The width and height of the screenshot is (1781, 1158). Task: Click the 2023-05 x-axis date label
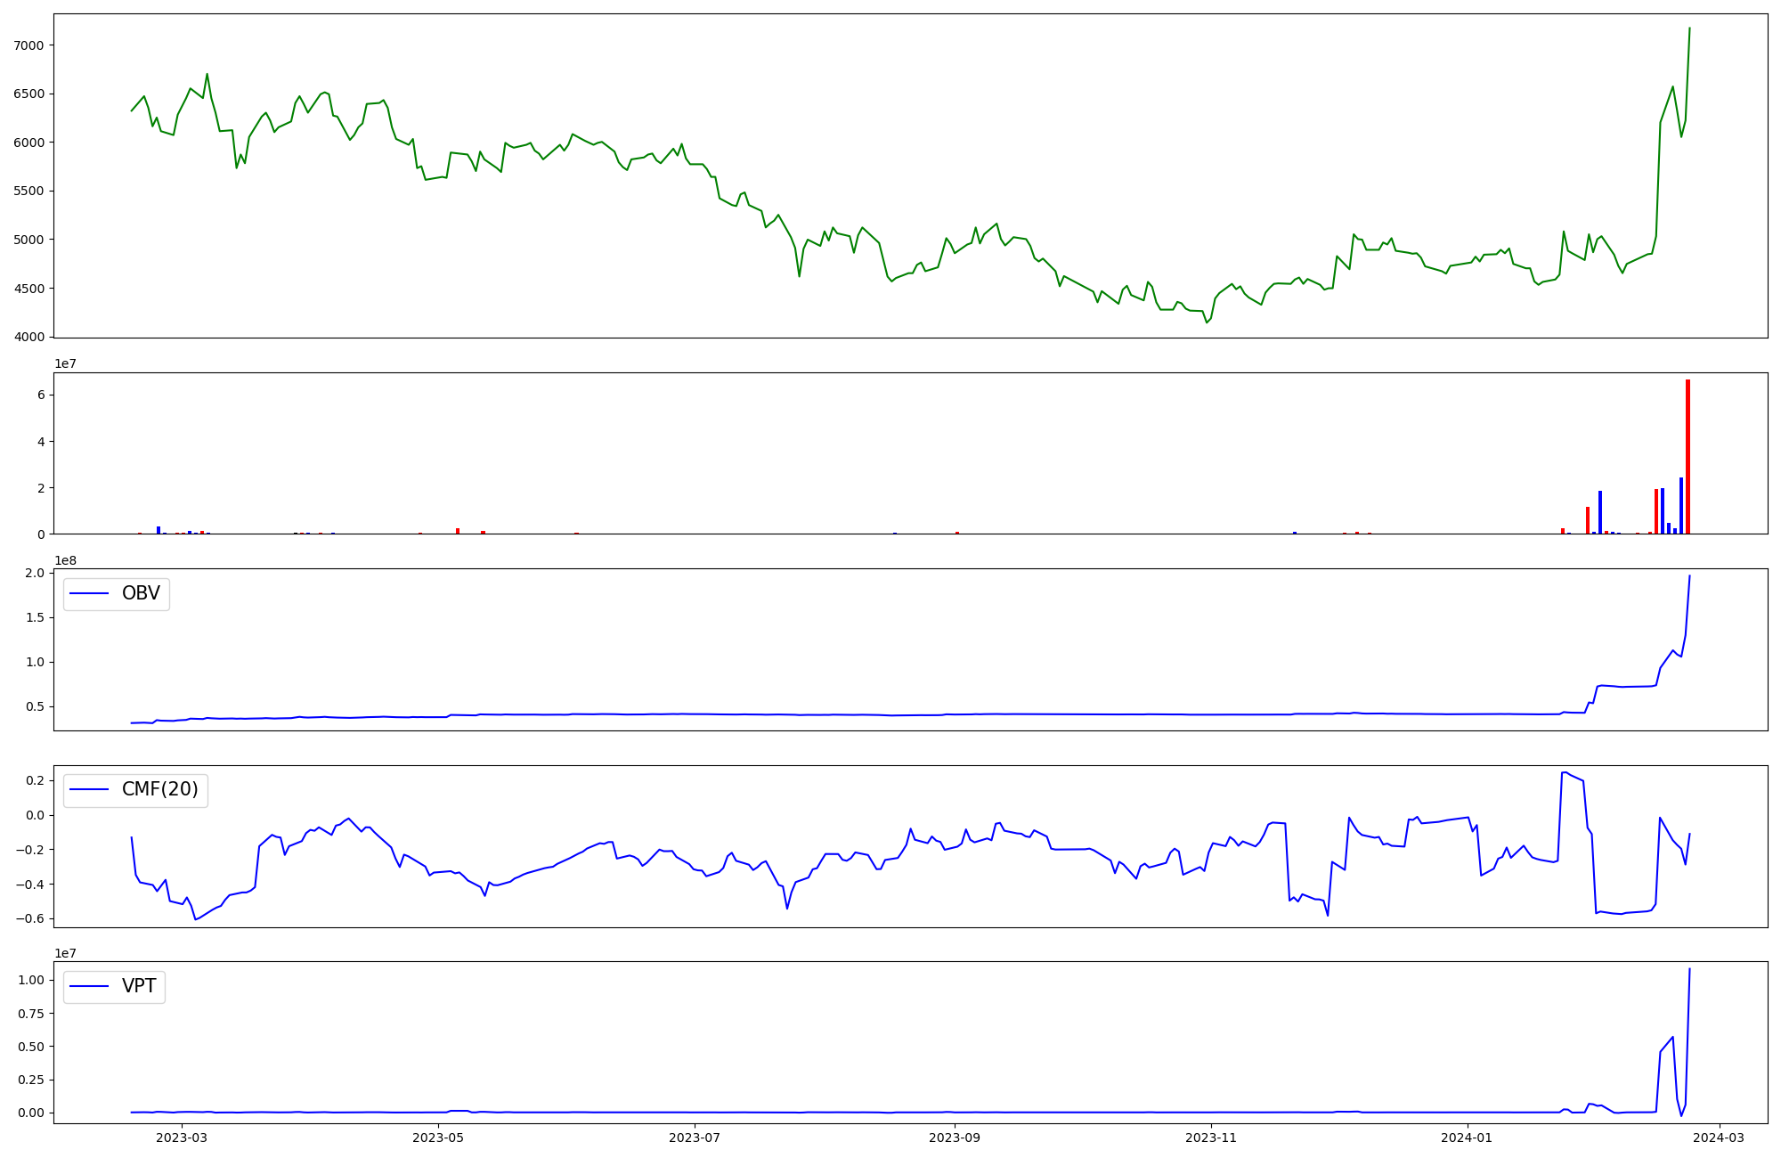click(438, 1138)
